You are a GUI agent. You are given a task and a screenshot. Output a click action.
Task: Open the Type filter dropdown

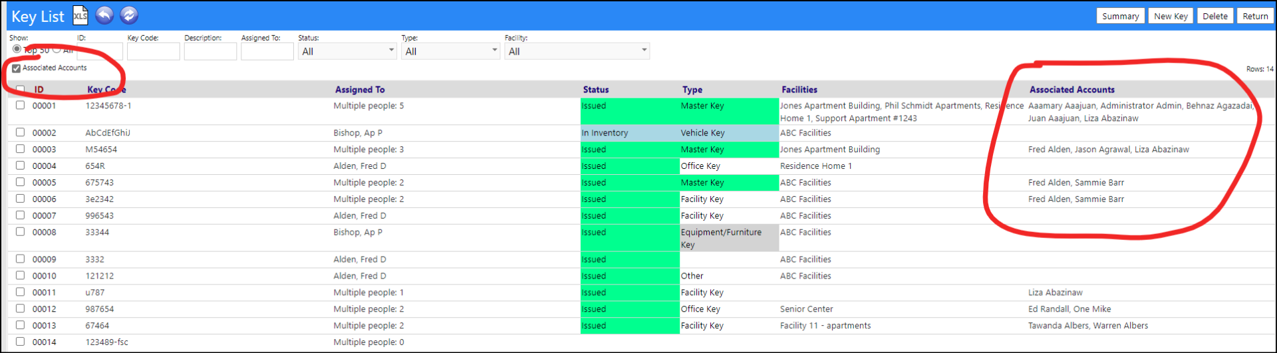(450, 51)
